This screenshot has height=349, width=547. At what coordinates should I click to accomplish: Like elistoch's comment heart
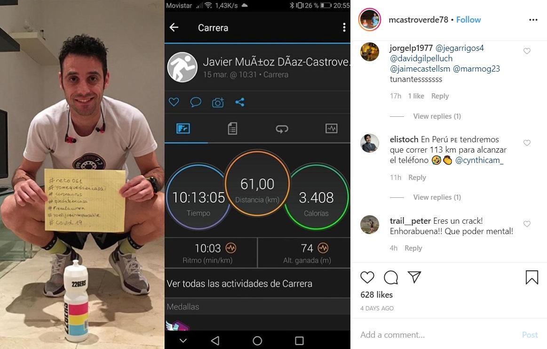(x=527, y=143)
